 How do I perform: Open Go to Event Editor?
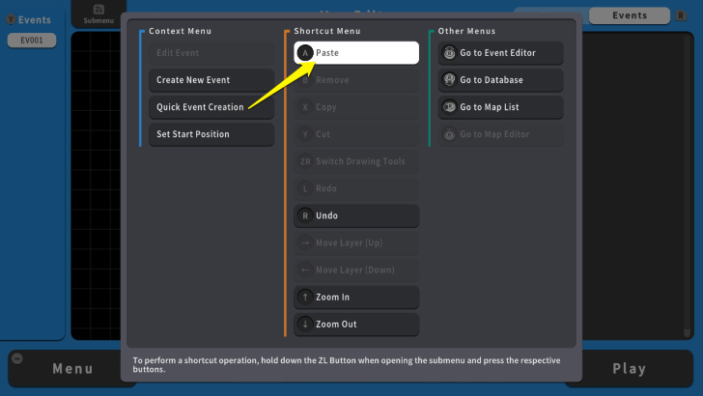[x=501, y=53]
